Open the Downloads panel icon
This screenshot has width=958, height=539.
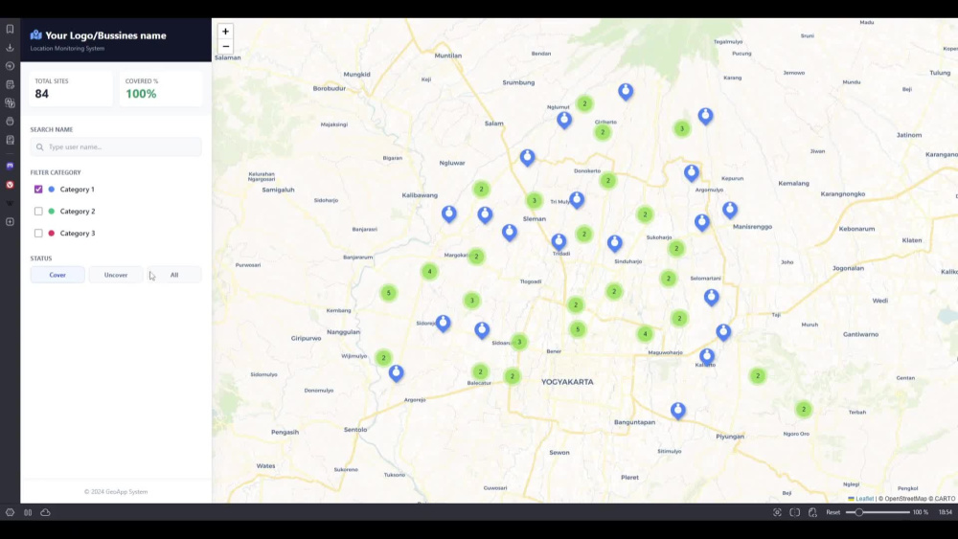click(x=10, y=47)
